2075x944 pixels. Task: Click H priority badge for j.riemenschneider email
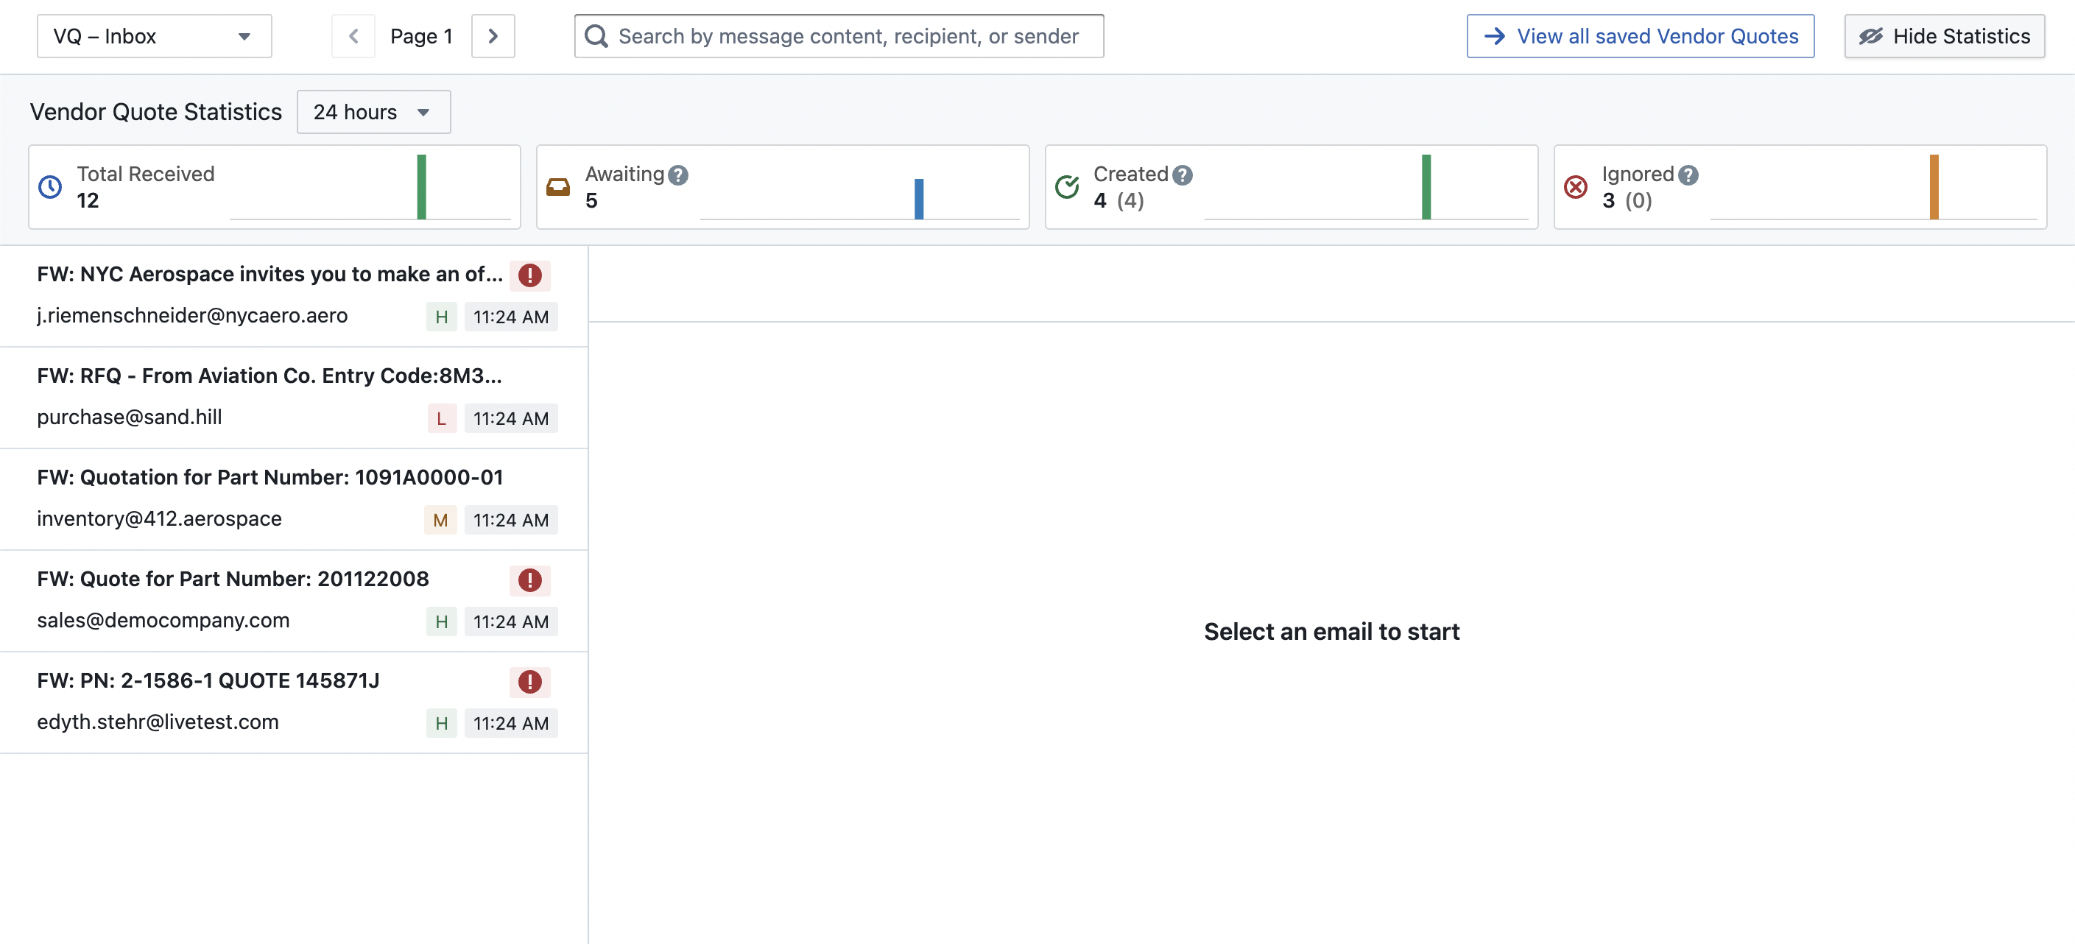pos(441,317)
